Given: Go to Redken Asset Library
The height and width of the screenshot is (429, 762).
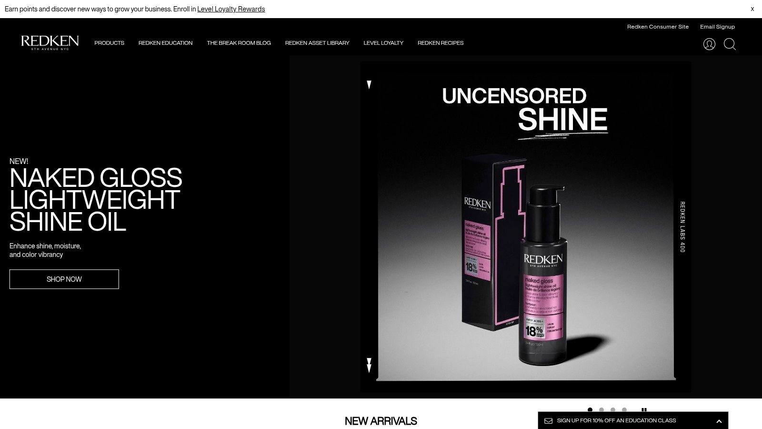Looking at the screenshot, I should click(x=317, y=43).
